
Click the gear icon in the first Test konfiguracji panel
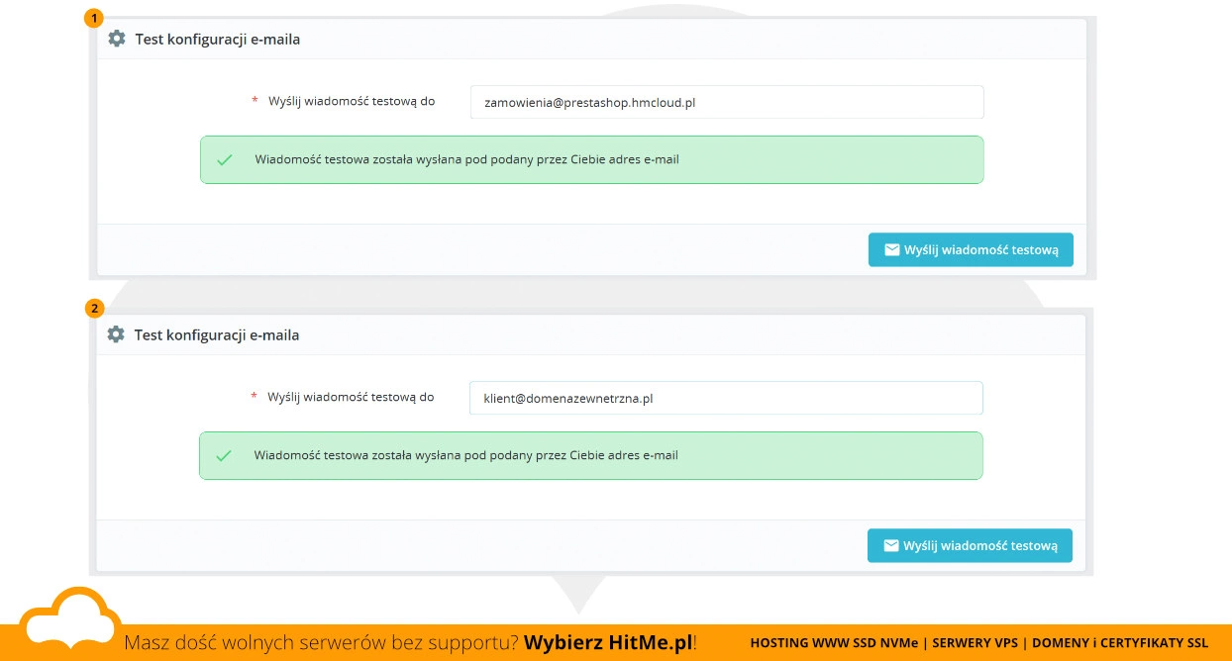point(117,39)
